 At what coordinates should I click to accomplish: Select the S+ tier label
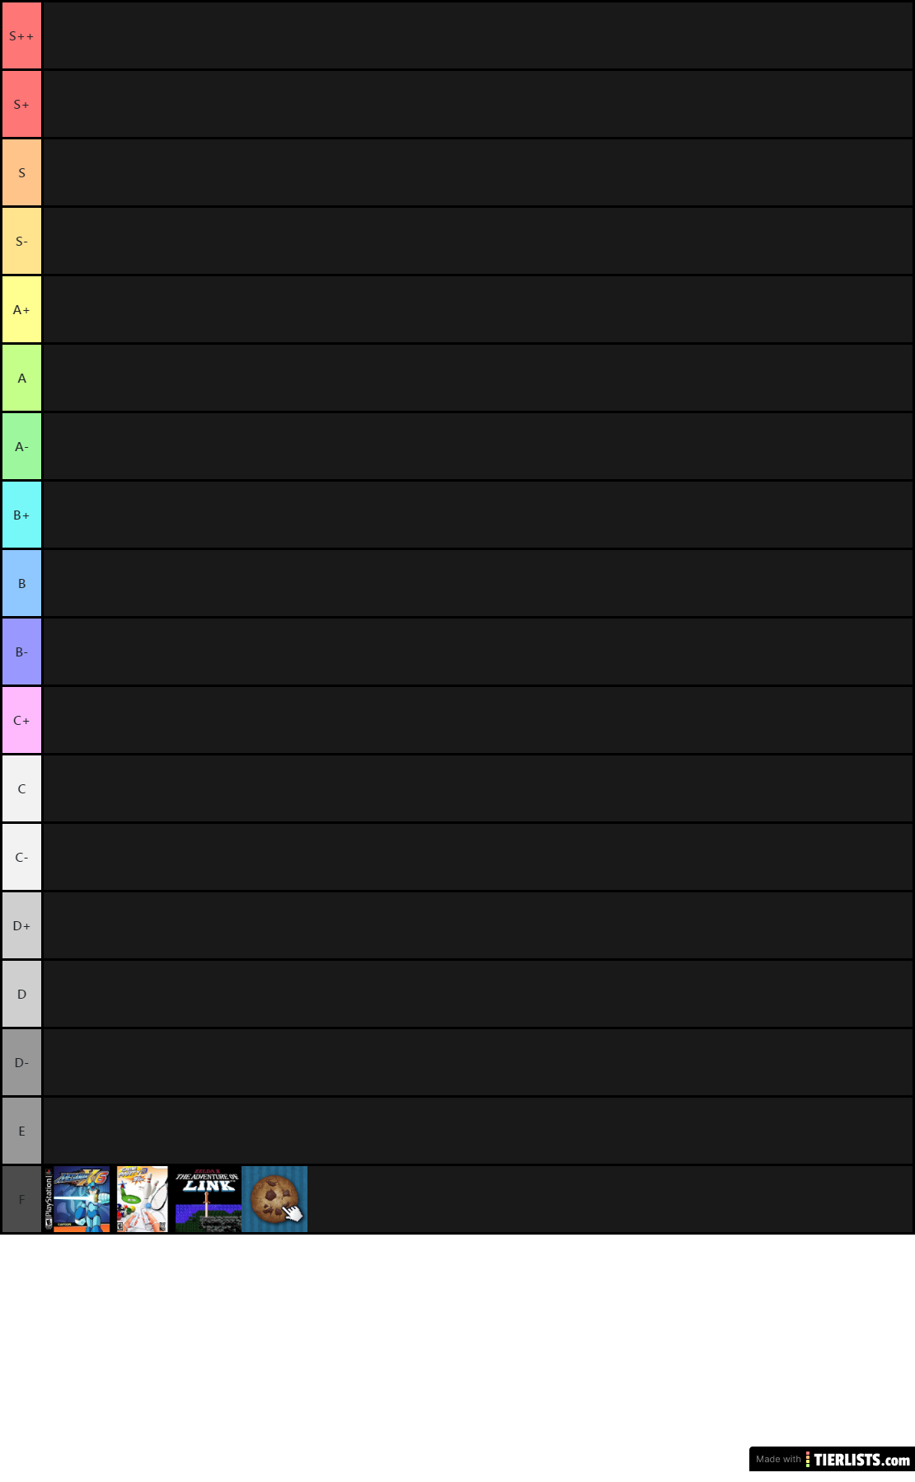pyautogui.click(x=21, y=104)
